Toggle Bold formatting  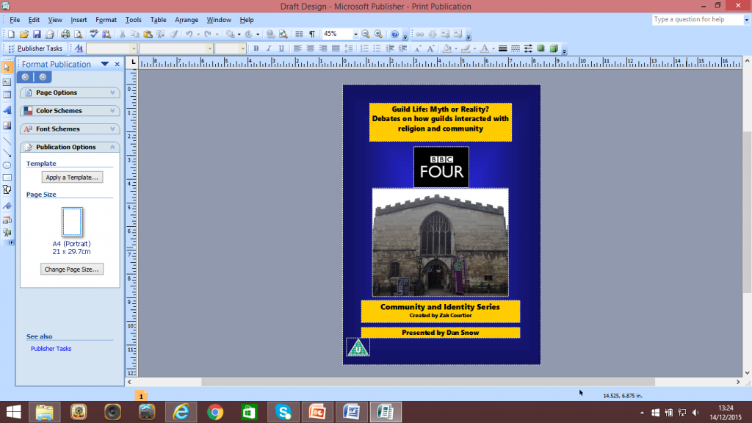pos(256,48)
